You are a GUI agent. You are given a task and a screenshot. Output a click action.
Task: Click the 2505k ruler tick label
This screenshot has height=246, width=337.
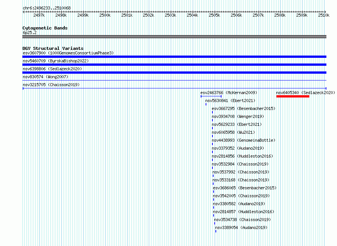coord(214,15)
